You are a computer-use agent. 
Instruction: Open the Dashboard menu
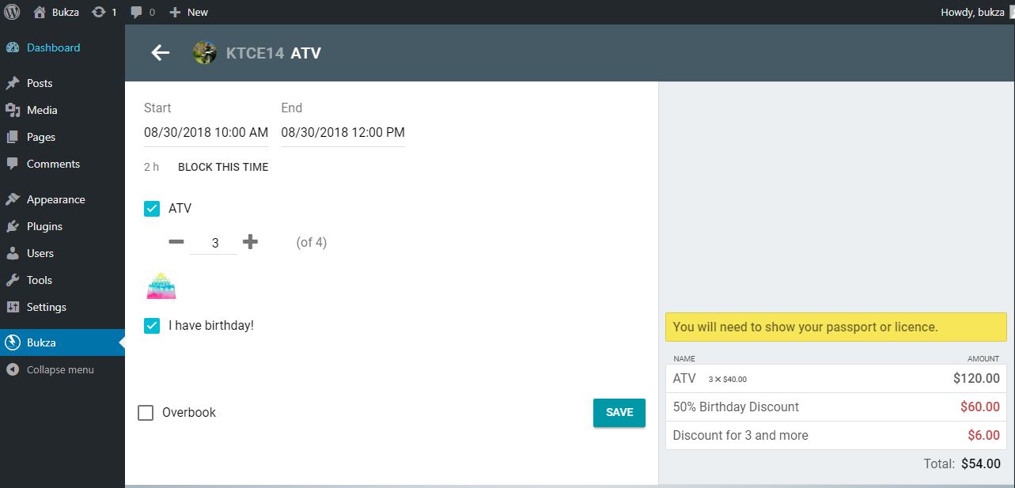pos(62,47)
